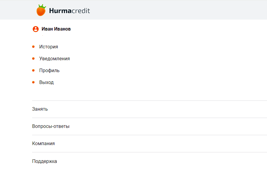Viewport: 267px width, 173px height.
Task: Click the first name "Иван" in the account header
Action: pyautogui.click(x=47, y=29)
